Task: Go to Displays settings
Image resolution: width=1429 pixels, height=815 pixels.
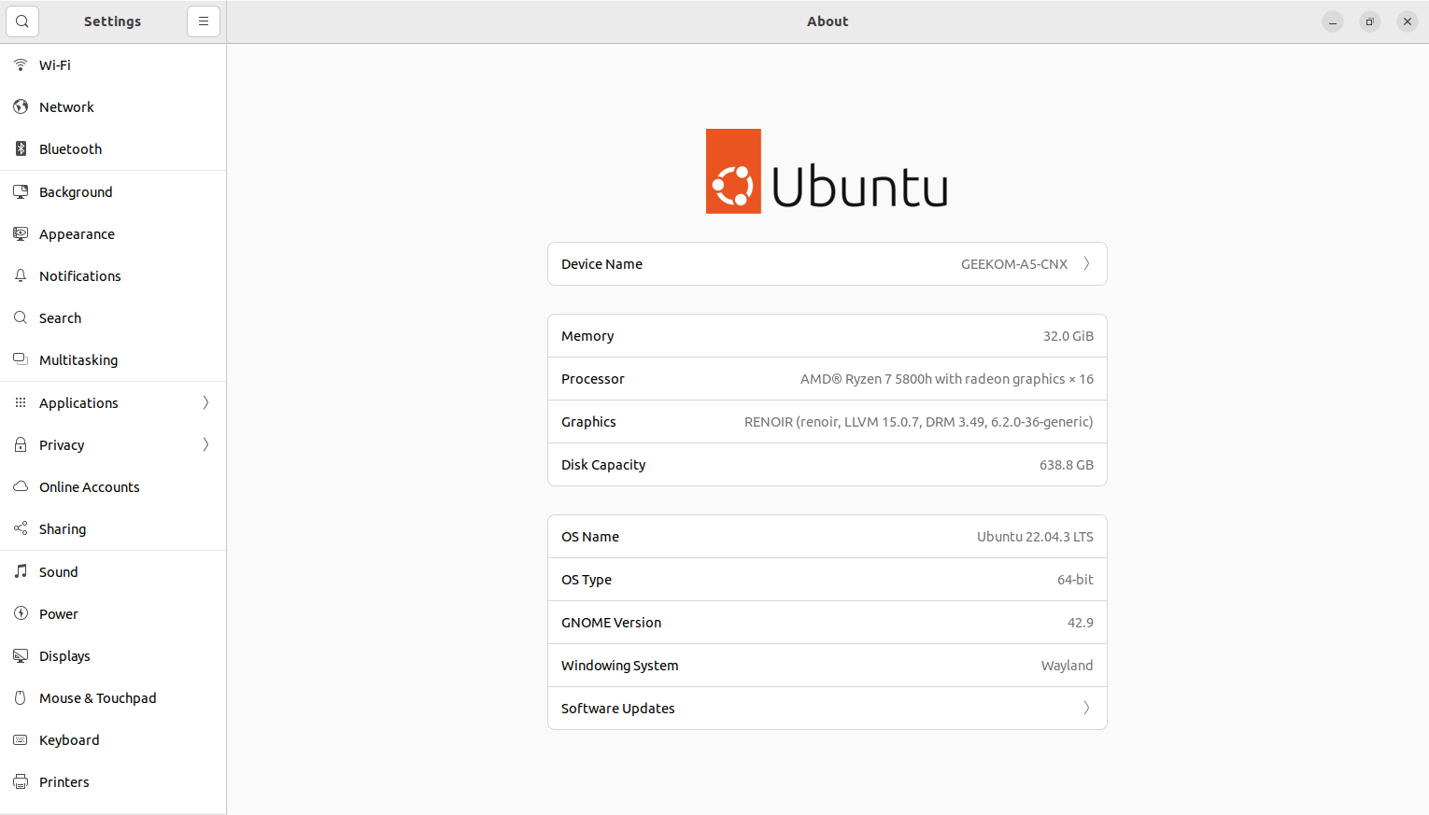Action: (x=113, y=655)
